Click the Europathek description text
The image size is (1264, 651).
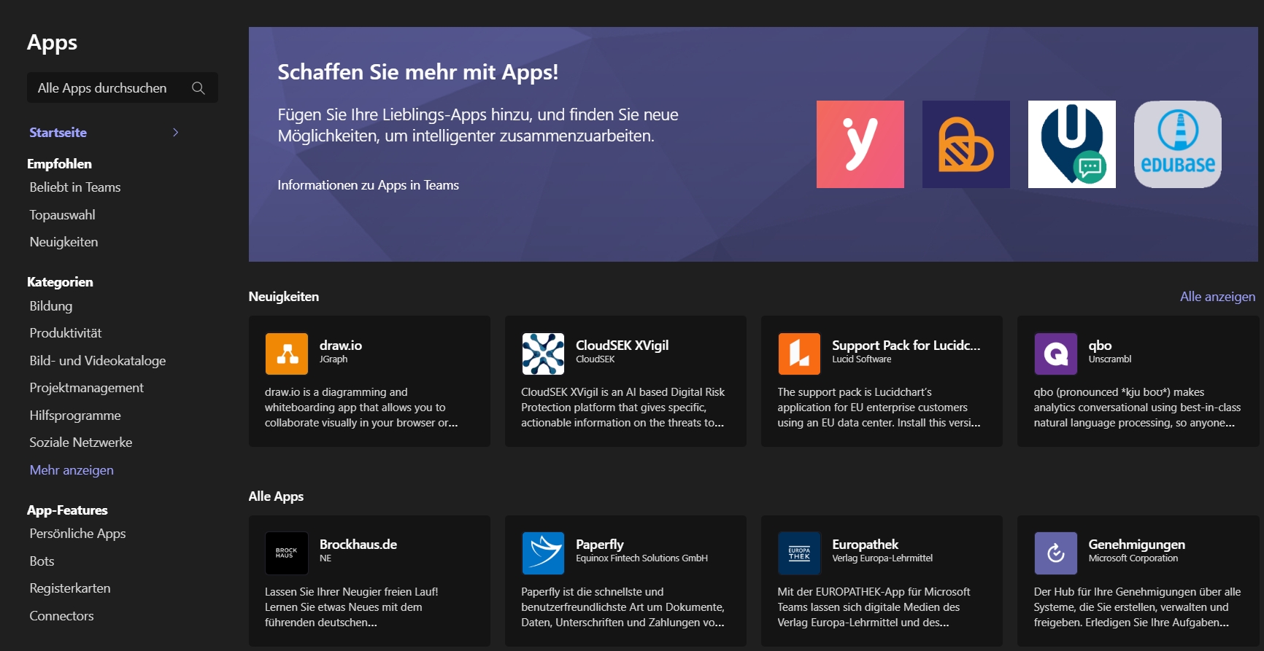point(874,607)
